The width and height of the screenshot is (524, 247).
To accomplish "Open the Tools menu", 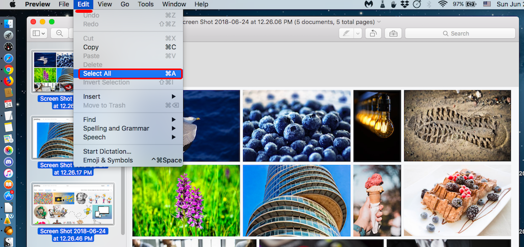I will [x=145, y=4].
